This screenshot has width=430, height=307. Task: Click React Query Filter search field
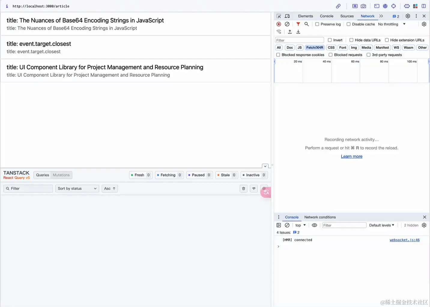[28, 189]
